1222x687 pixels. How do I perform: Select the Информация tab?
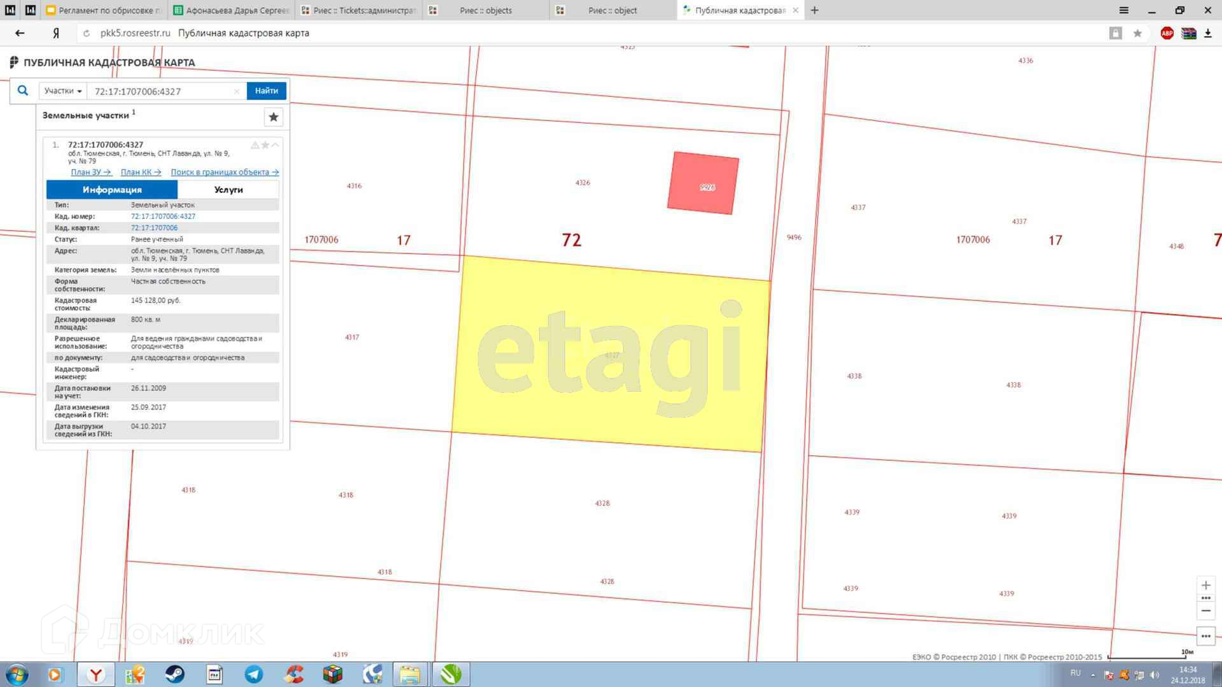(112, 190)
